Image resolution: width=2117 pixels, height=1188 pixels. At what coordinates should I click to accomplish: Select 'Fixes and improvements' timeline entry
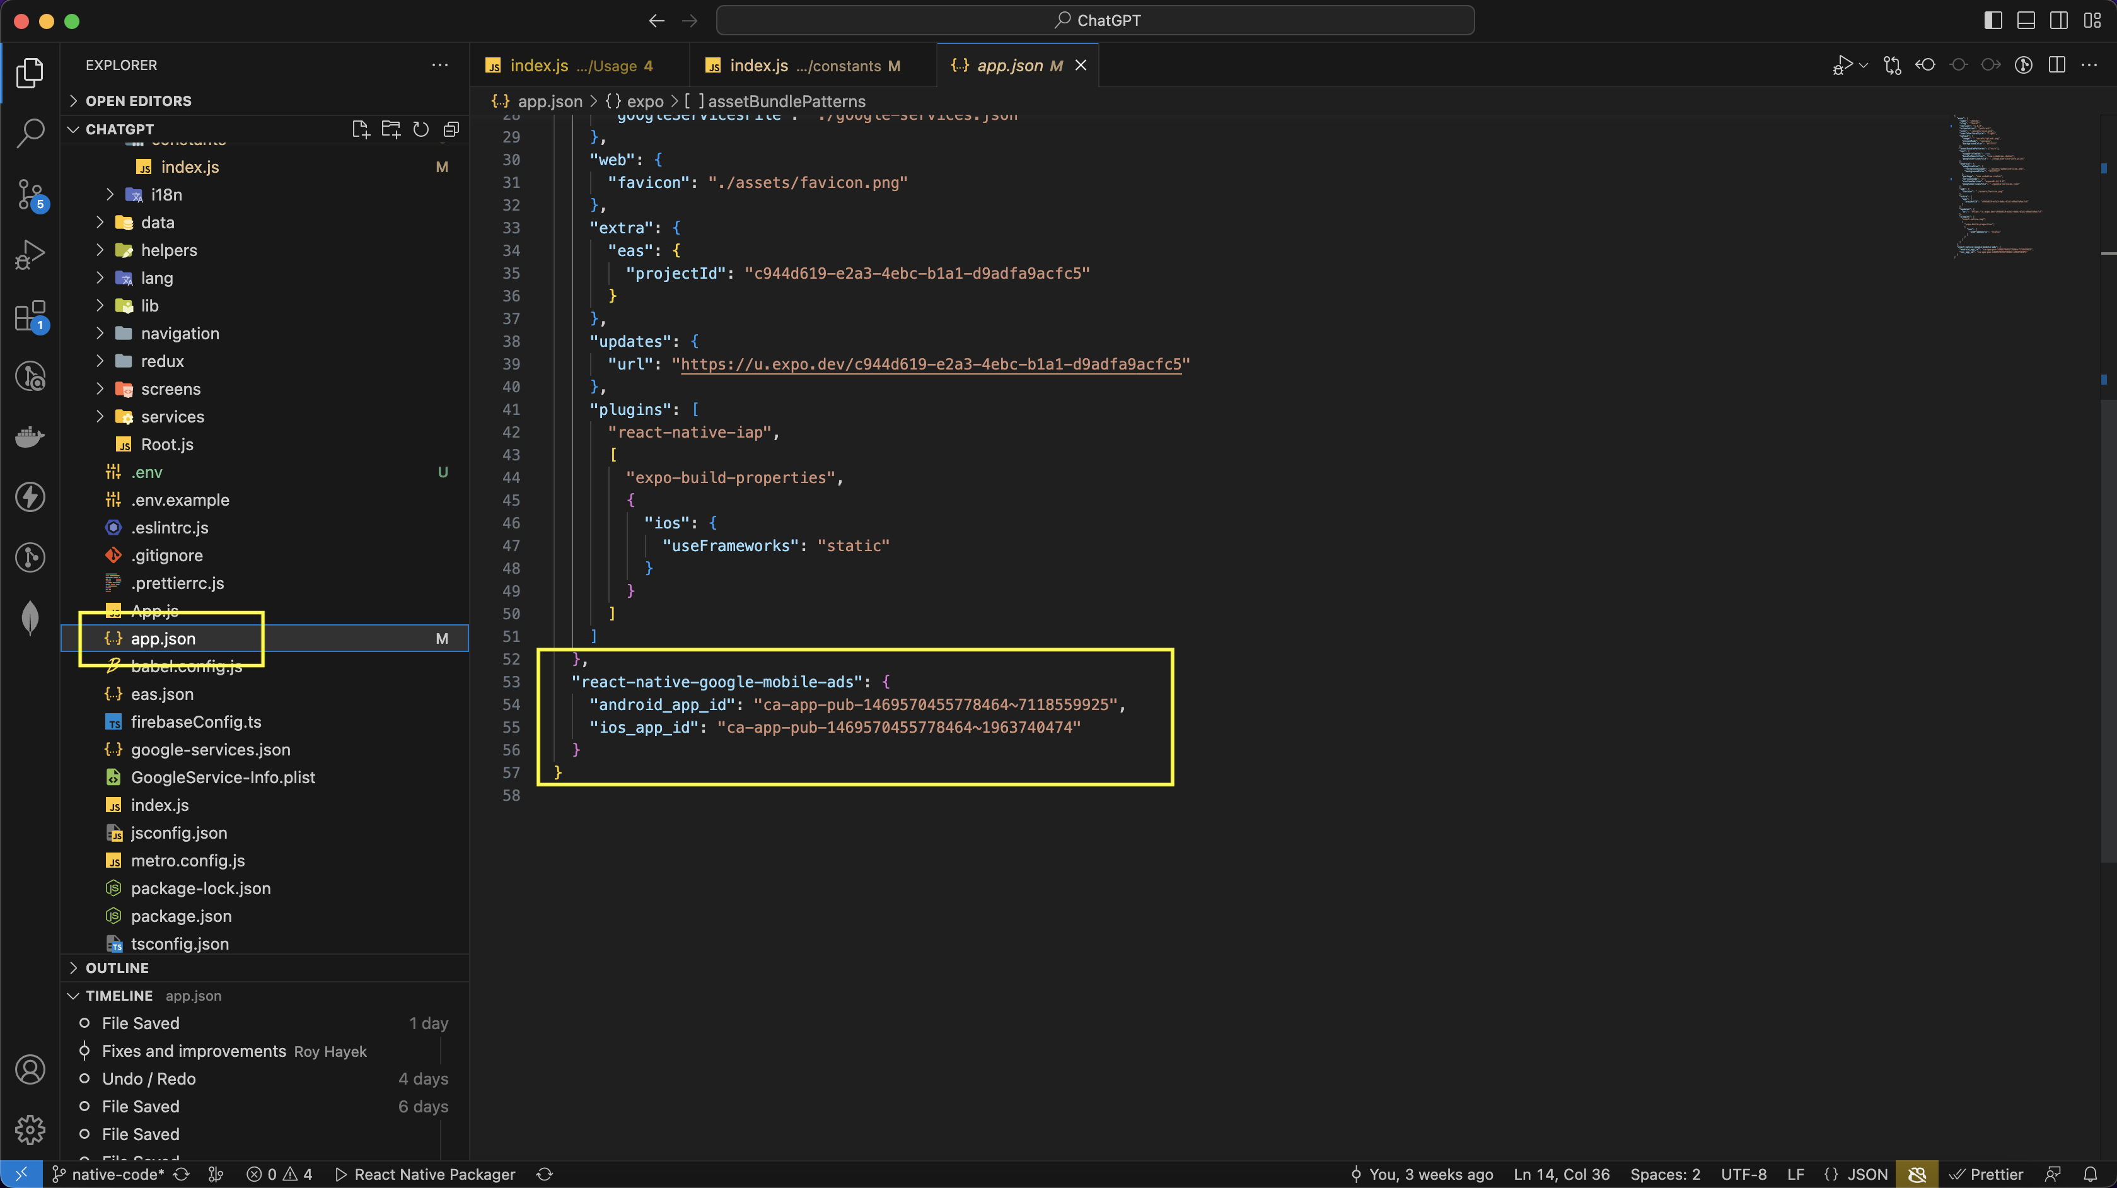point(265,1052)
